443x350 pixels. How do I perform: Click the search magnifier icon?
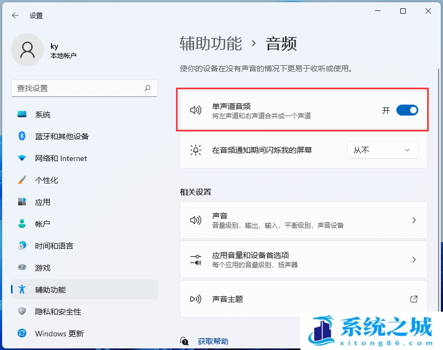pos(147,88)
